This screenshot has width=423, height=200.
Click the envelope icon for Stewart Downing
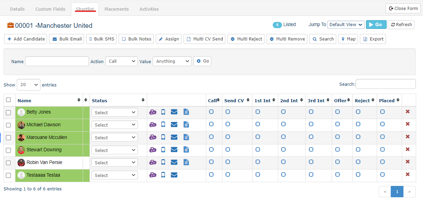point(174,150)
